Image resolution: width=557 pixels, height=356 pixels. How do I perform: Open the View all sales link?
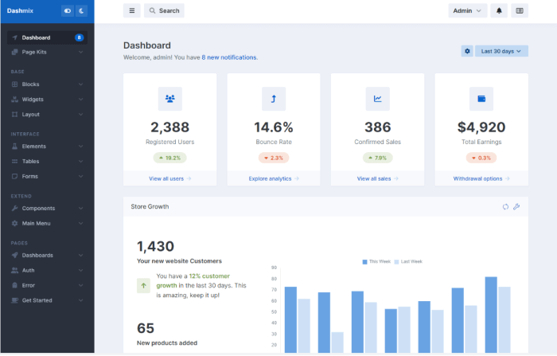coord(377,178)
